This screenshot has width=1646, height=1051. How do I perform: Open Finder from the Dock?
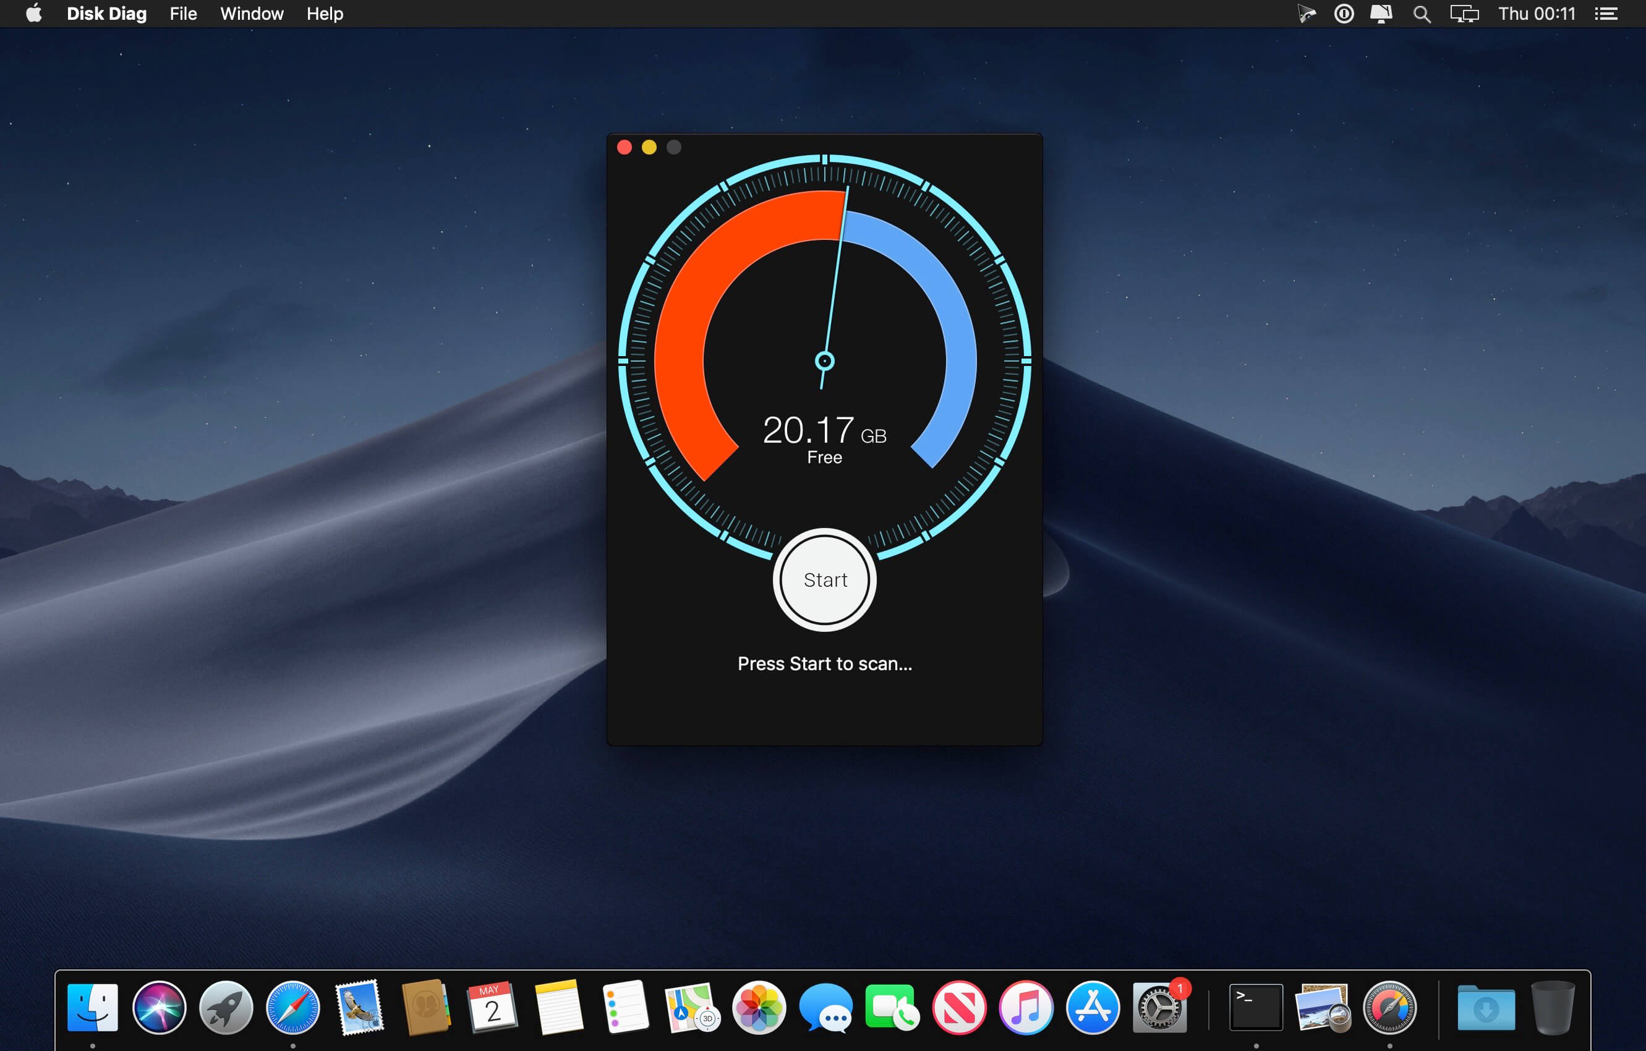(93, 1007)
